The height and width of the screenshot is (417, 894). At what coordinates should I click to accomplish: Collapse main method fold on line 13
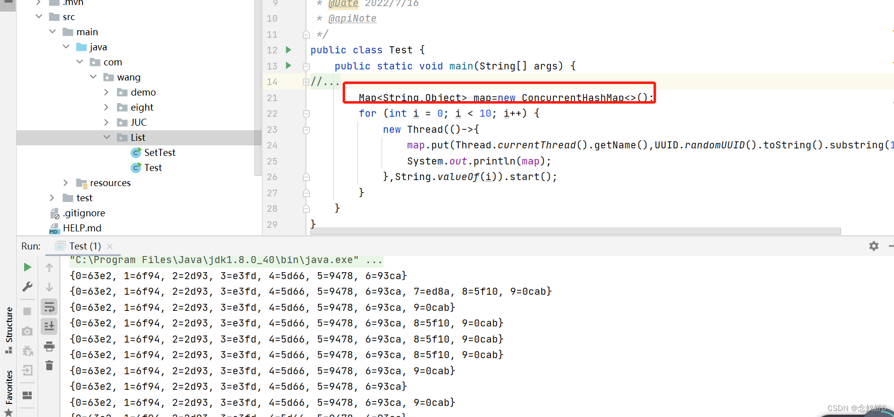tap(306, 66)
